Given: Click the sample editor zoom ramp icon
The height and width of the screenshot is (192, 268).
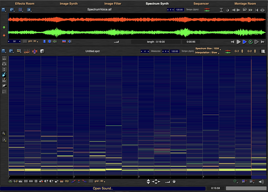Looking at the screenshot, I should click(116, 42).
